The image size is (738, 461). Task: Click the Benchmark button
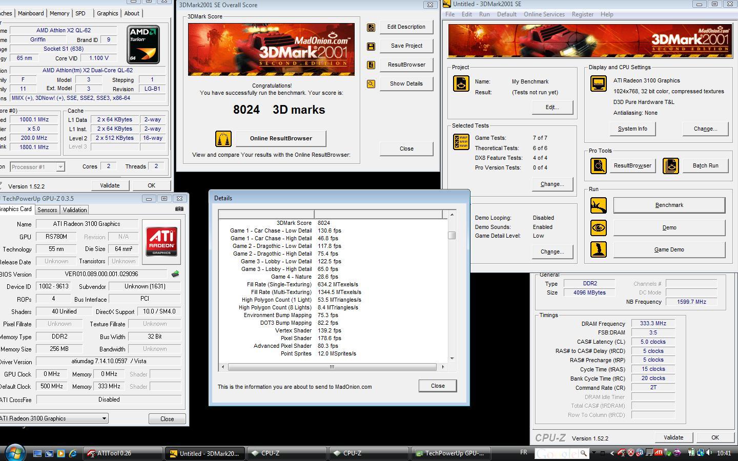(x=669, y=205)
